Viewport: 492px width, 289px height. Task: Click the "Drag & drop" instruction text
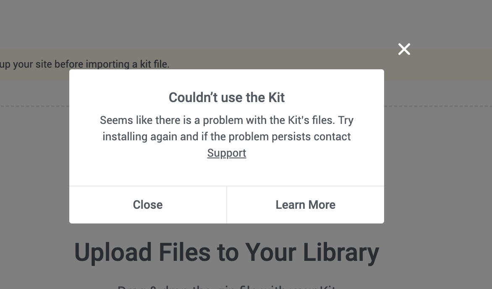click(x=227, y=287)
